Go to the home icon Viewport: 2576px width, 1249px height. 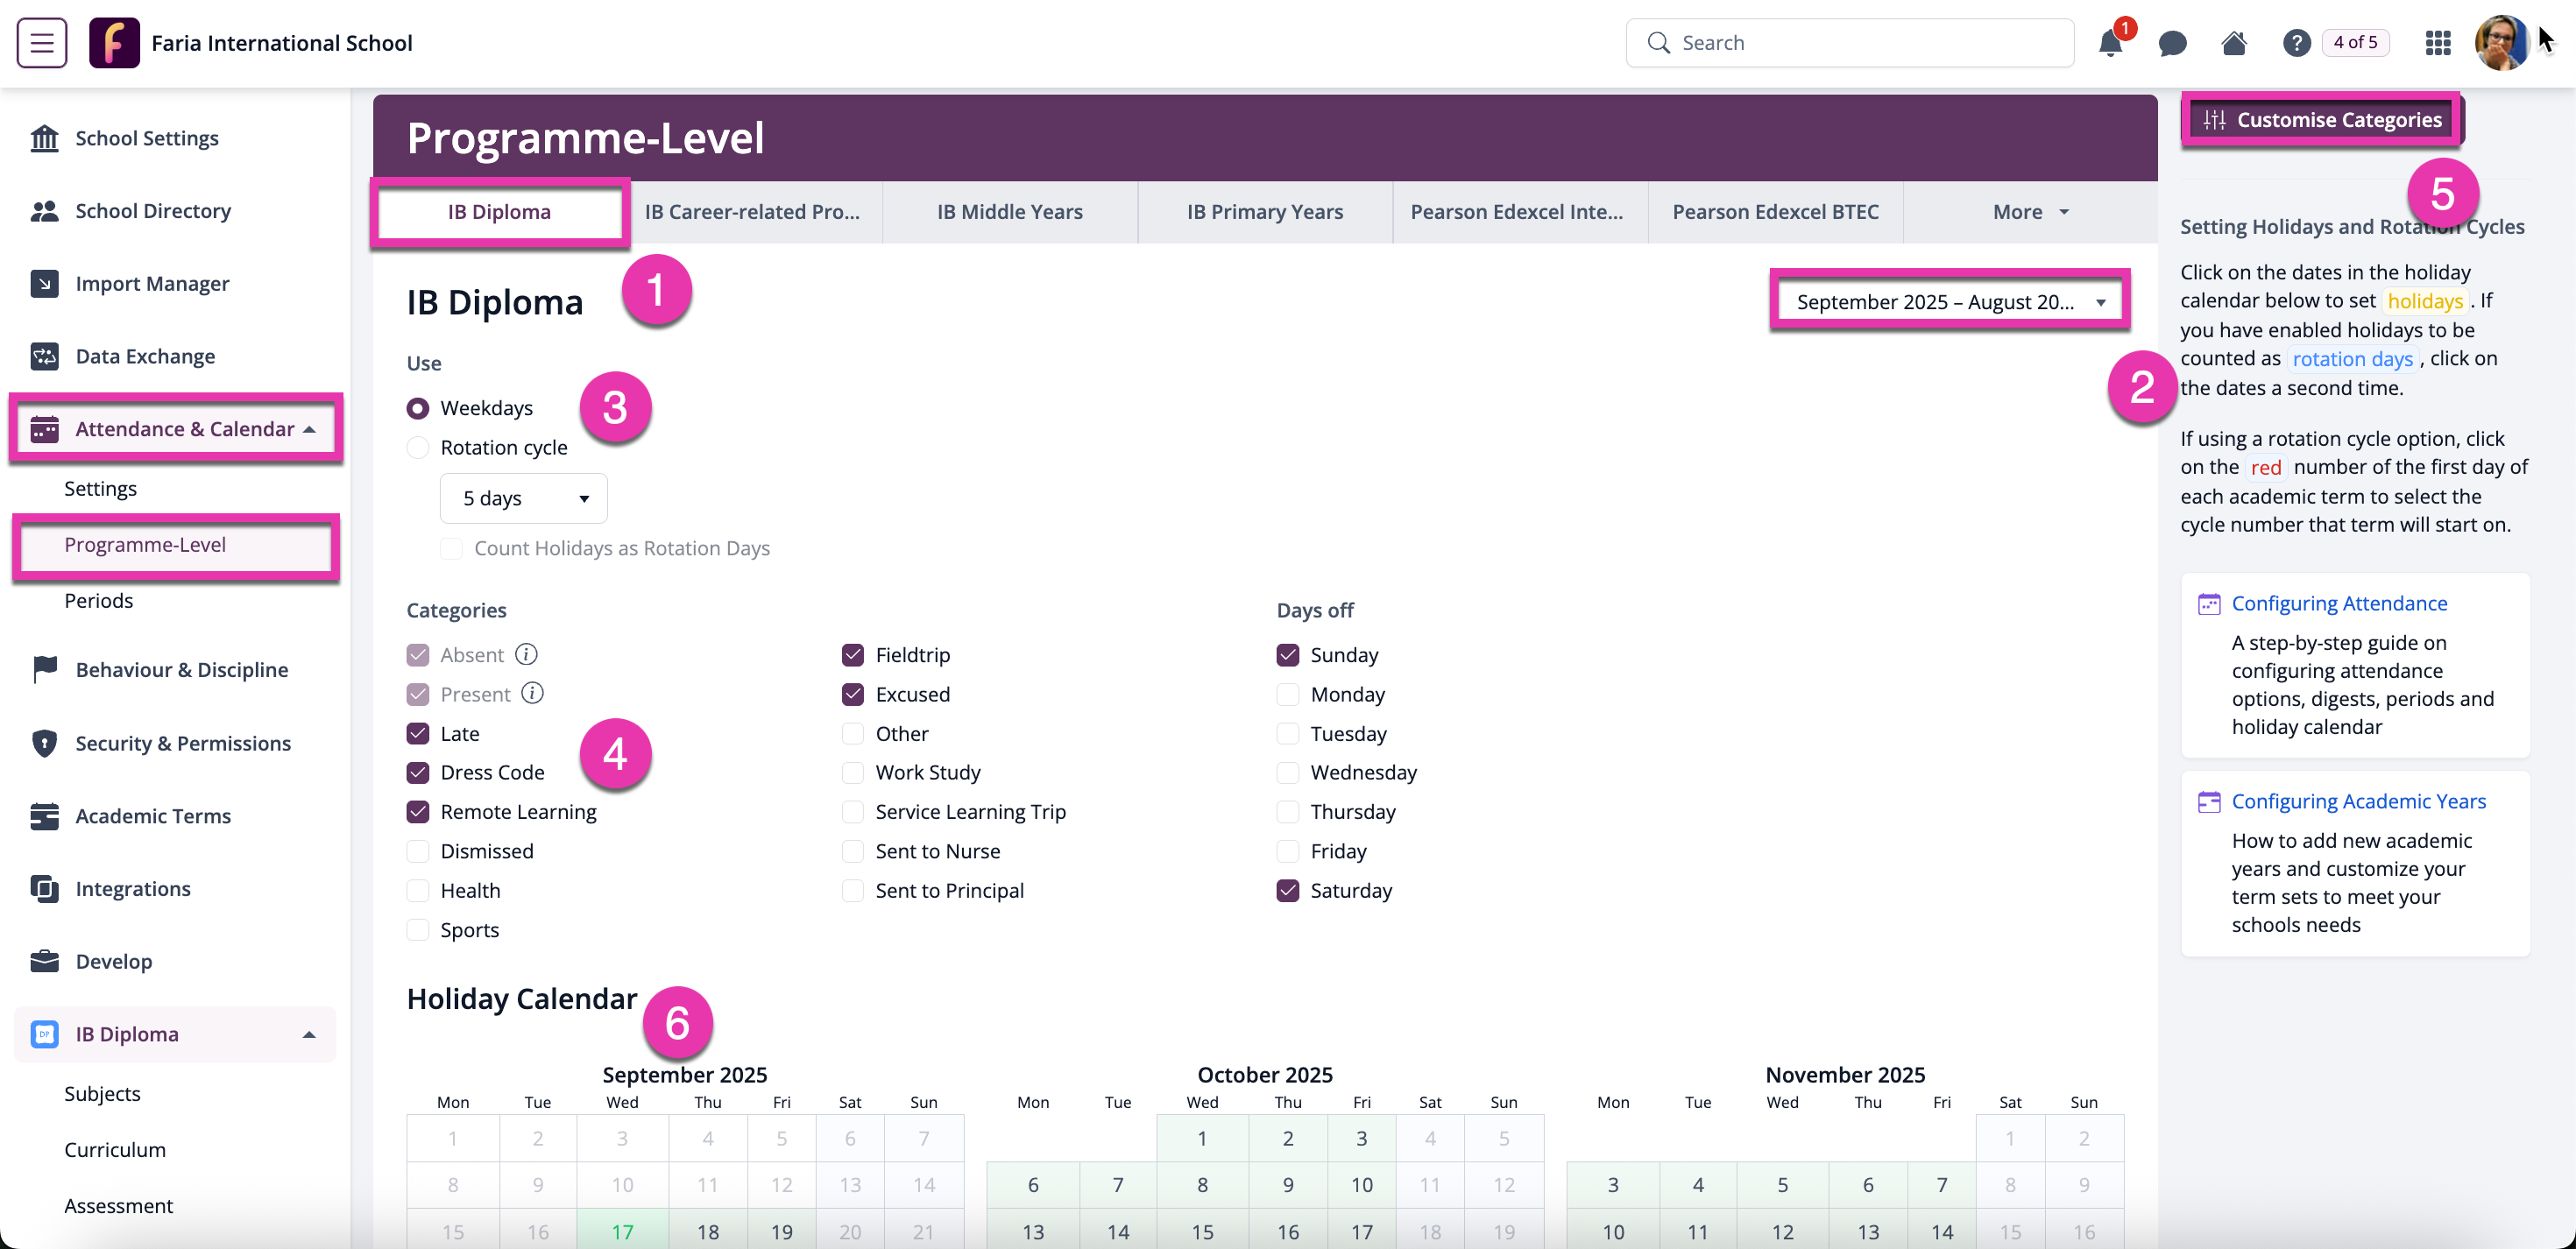(2234, 43)
